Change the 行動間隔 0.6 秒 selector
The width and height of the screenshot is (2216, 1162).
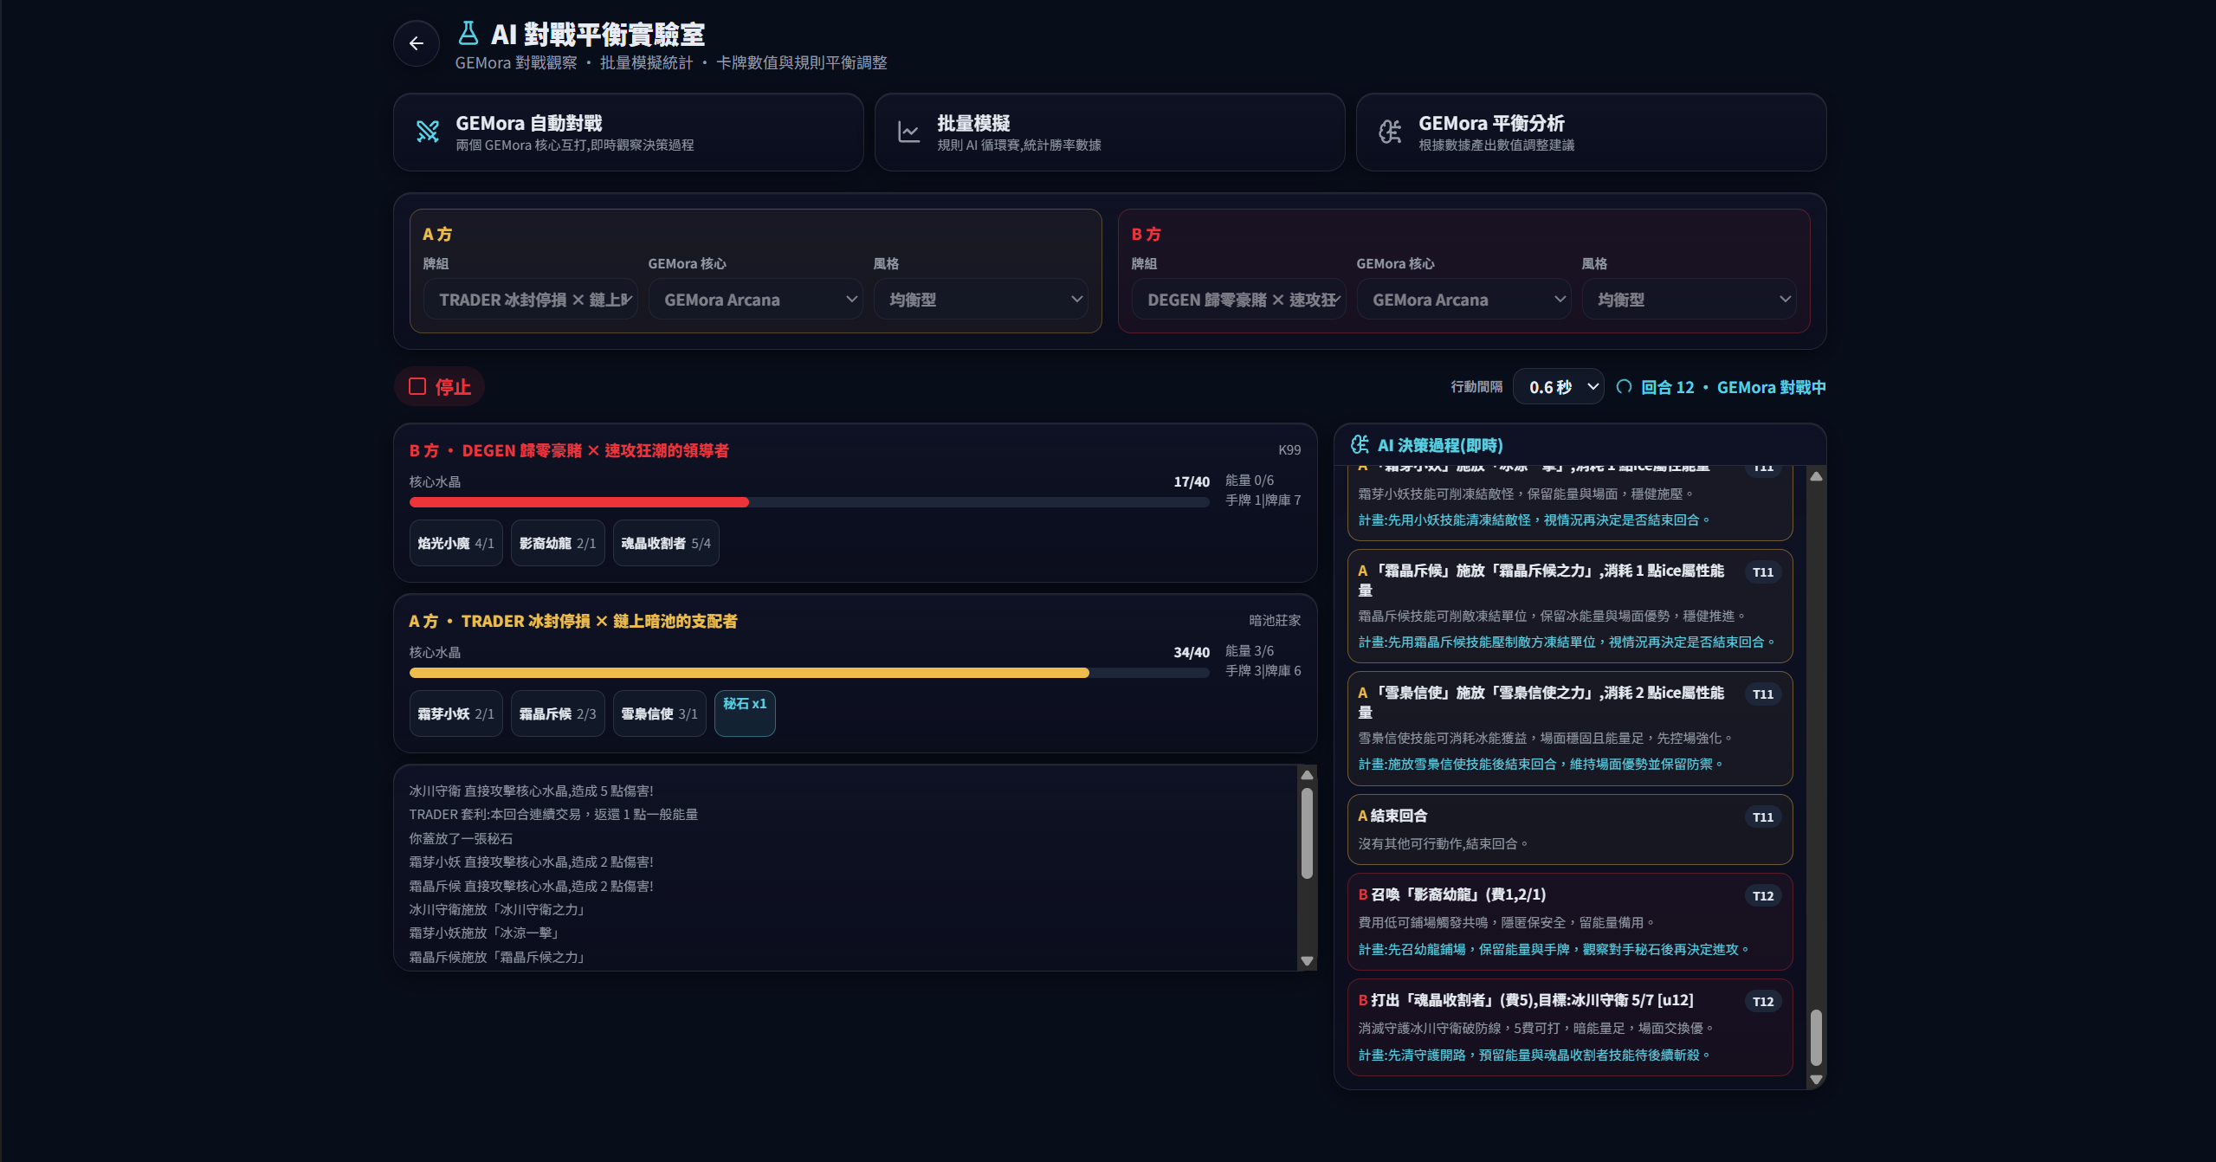click(x=1559, y=387)
